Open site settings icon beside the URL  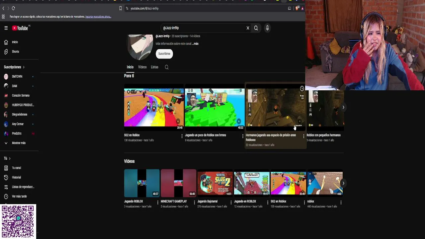(x=127, y=8)
